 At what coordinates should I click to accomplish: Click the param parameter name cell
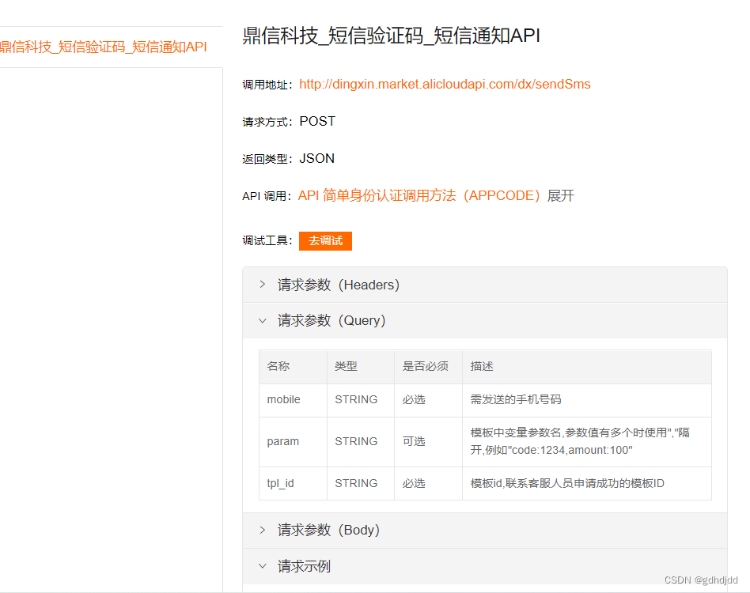coord(283,441)
